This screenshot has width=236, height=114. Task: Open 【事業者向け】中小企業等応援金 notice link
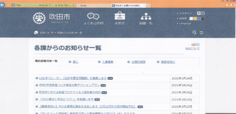88,107
